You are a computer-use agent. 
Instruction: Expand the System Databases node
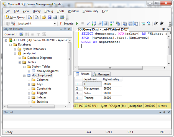pyautogui.click(x=15, y=49)
